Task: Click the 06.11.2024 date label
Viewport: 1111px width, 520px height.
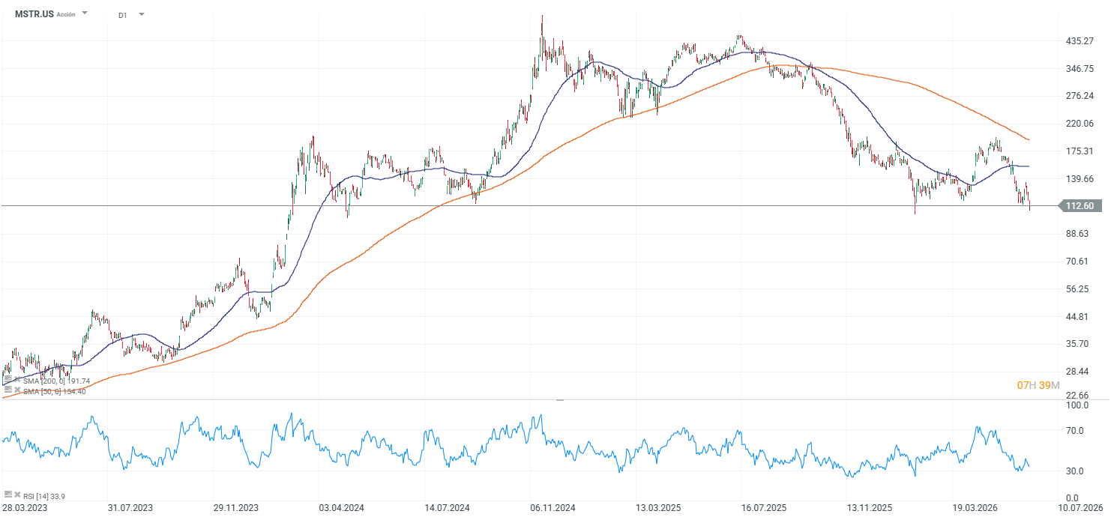Action: click(552, 508)
